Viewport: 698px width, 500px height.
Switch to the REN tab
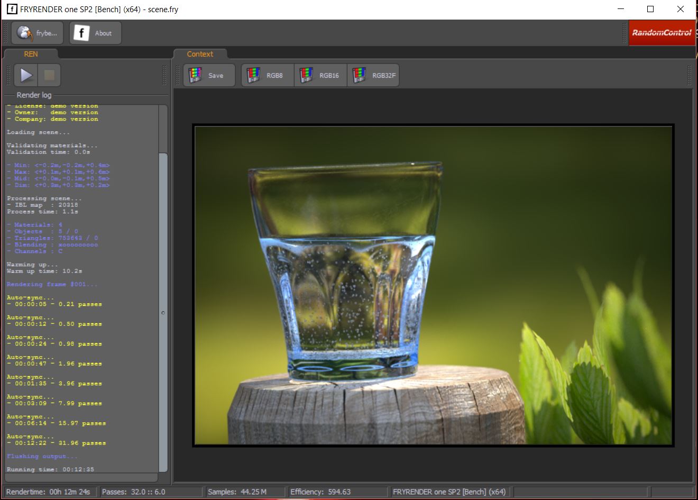pos(31,54)
